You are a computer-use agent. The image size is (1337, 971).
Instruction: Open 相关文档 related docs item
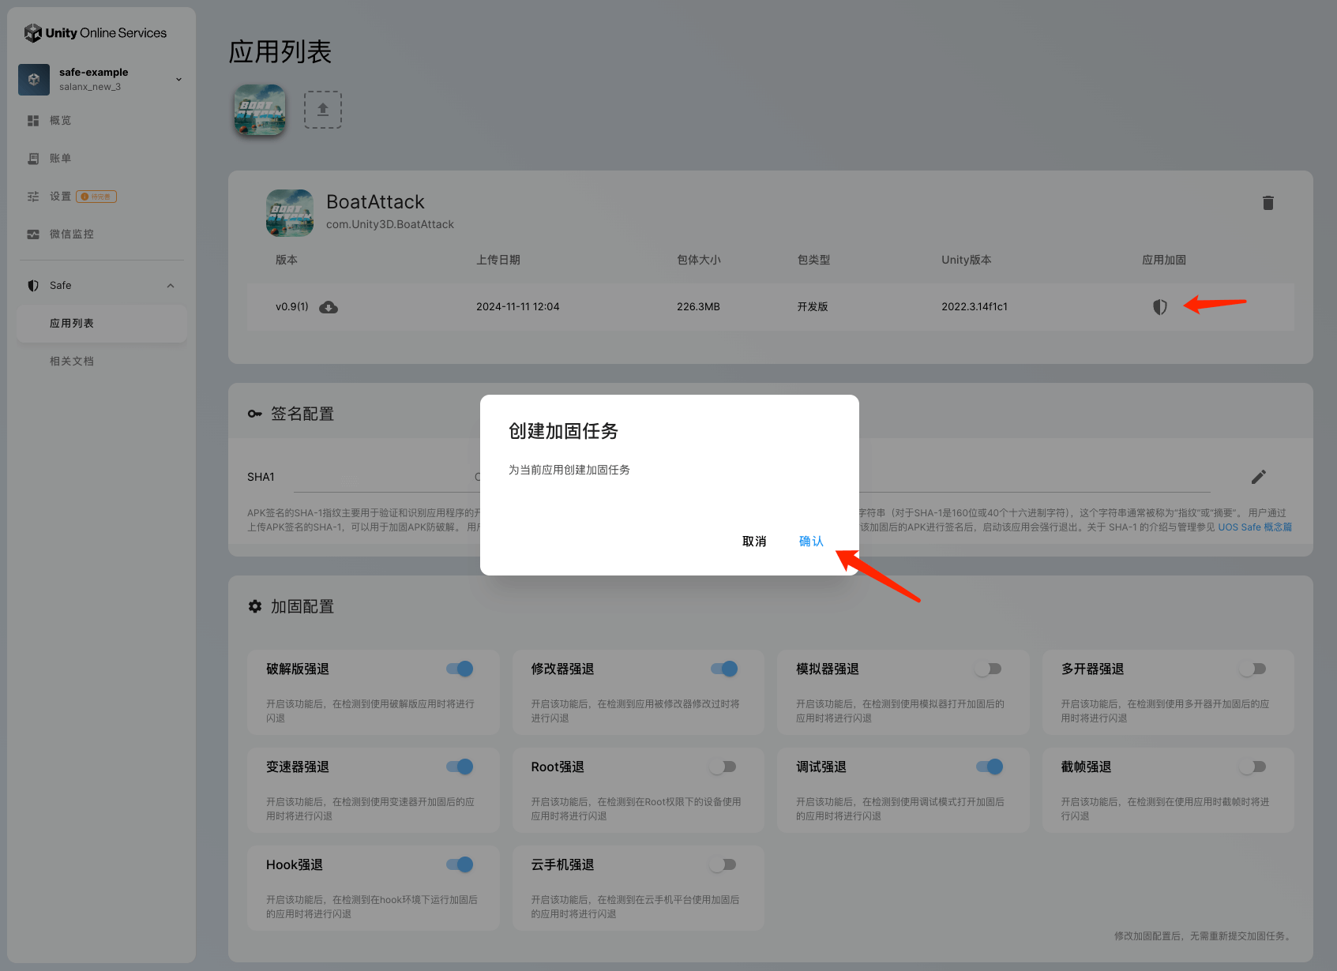point(72,362)
